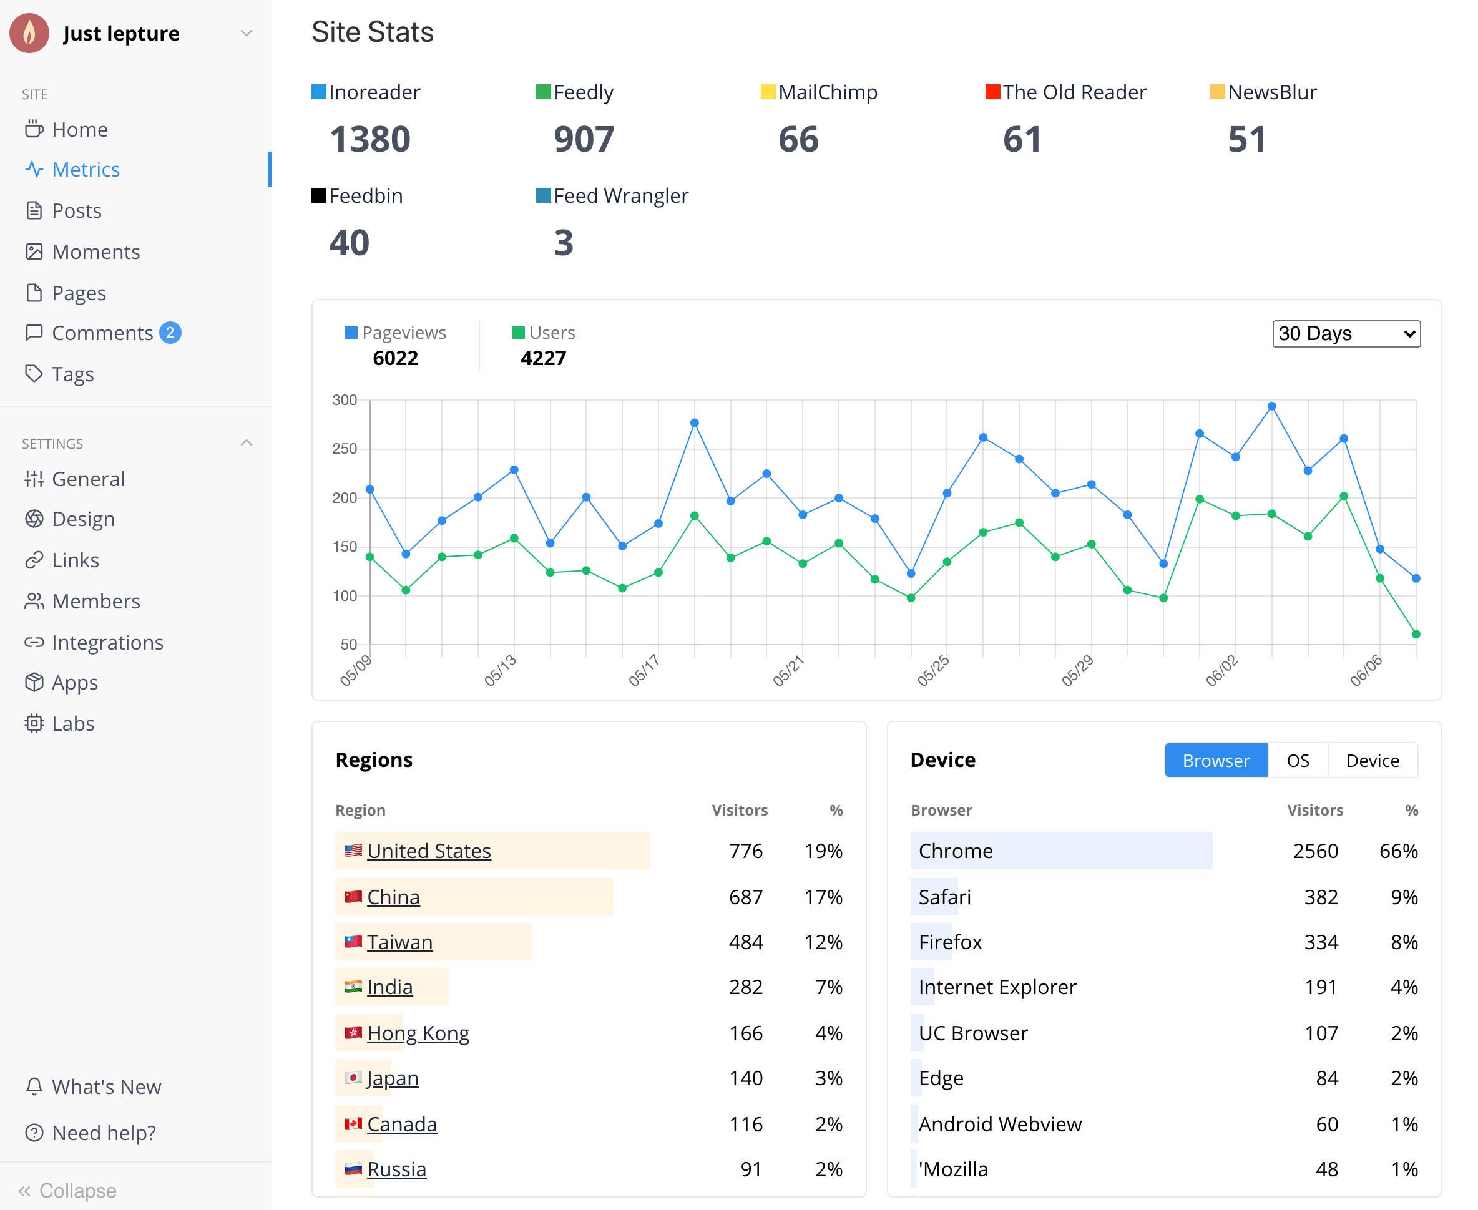1478x1210 pixels.
Task: Switch to the OS tab in Device panel
Action: click(x=1297, y=759)
